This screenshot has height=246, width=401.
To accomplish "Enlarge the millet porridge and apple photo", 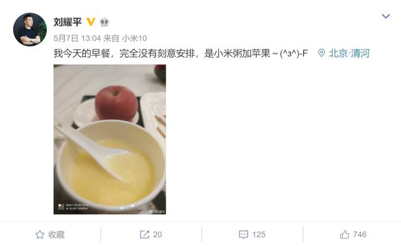I will pyautogui.click(x=109, y=139).
